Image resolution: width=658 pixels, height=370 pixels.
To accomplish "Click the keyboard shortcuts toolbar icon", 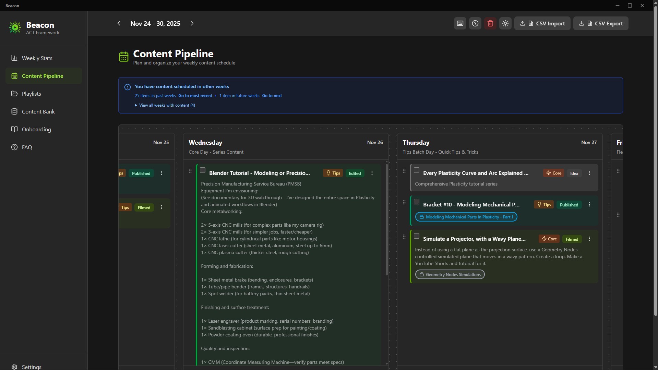I will (x=459, y=23).
